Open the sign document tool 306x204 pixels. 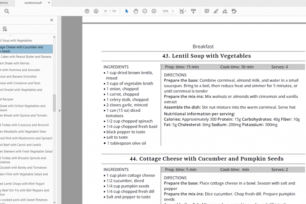pos(225,11)
